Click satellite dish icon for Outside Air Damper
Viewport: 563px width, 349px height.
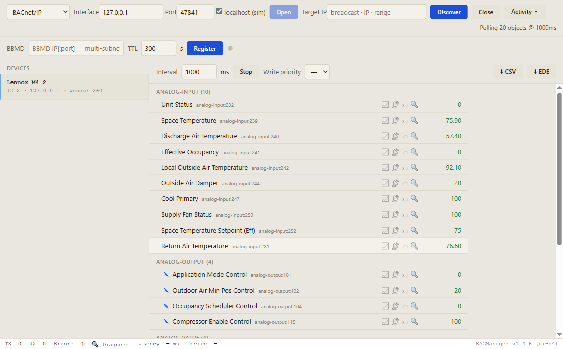pyautogui.click(x=395, y=183)
